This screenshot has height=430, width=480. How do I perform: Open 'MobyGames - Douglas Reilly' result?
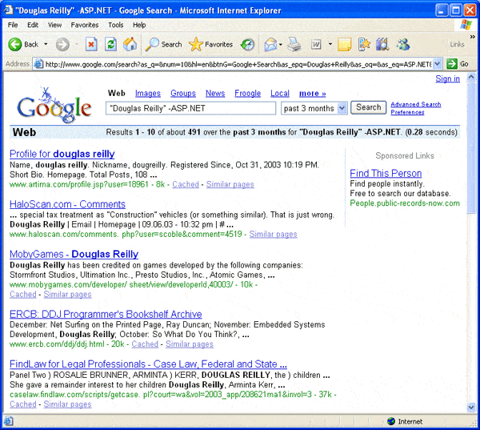point(74,254)
